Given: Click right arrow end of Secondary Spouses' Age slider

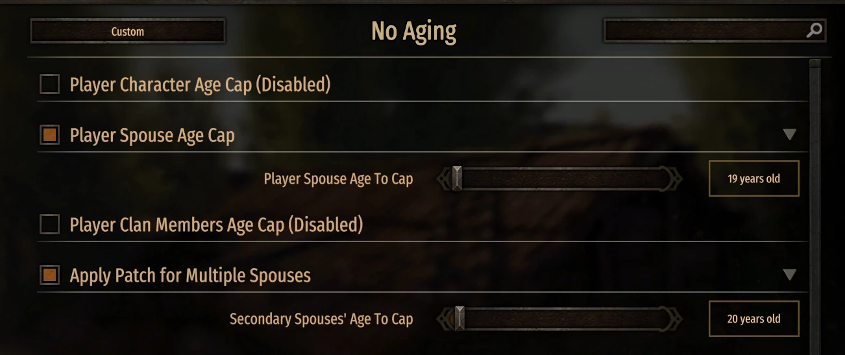Looking at the screenshot, I should click(676, 319).
